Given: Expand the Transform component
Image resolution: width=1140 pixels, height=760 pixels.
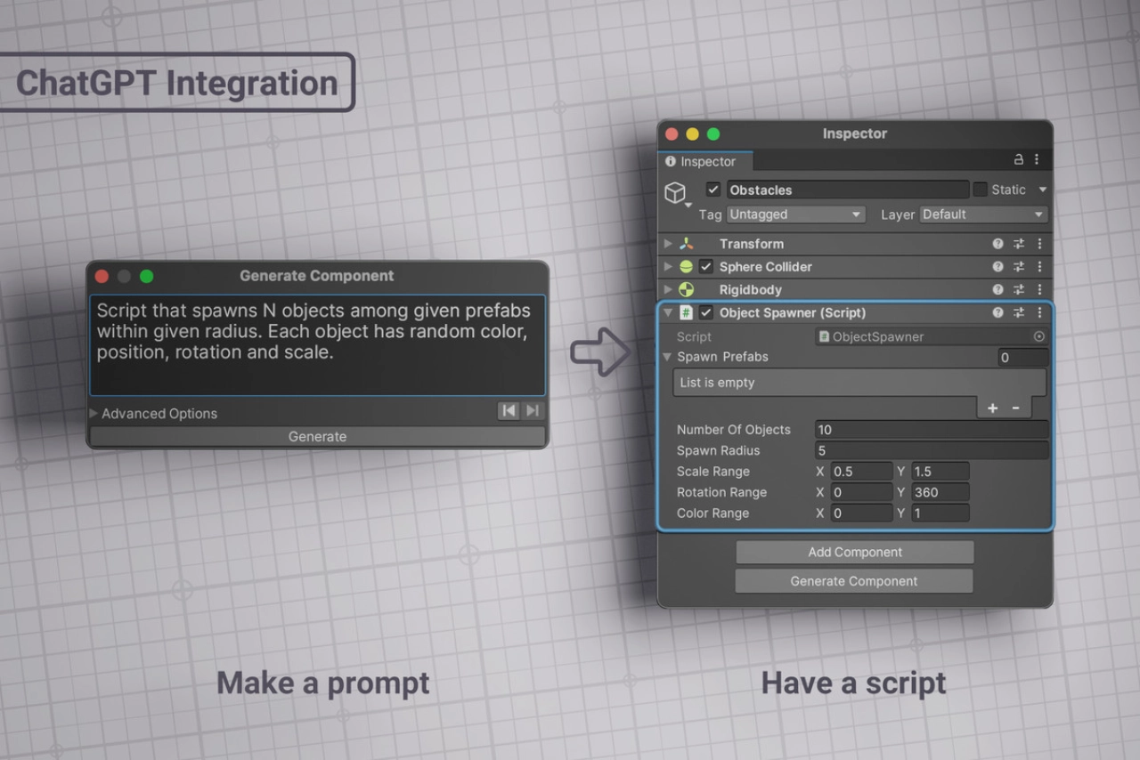Looking at the screenshot, I should pyautogui.click(x=668, y=244).
